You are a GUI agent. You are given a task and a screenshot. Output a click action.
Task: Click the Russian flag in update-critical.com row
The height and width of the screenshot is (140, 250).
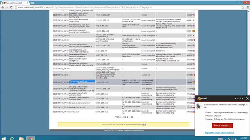coord(193,107)
